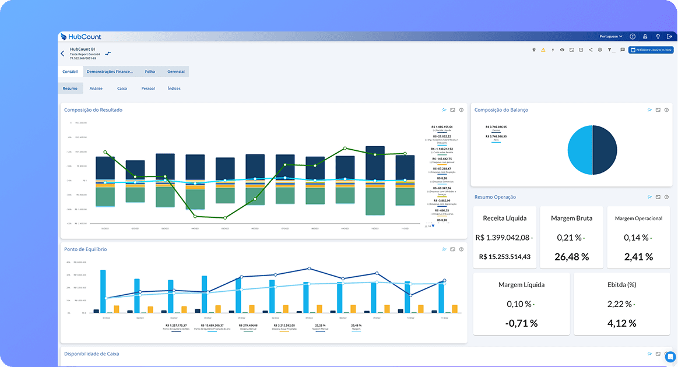Click the lightbulb tips icon
This screenshot has height=367, width=678.
658,37
